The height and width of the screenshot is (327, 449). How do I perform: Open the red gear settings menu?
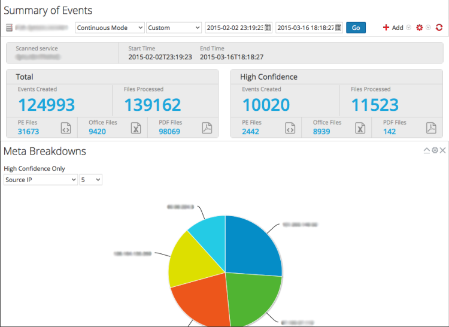pyautogui.click(x=420, y=28)
